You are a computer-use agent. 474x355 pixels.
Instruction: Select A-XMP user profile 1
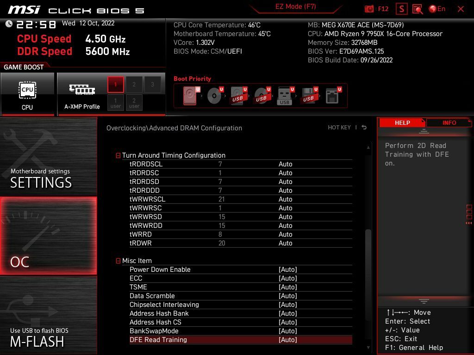point(115,103)
